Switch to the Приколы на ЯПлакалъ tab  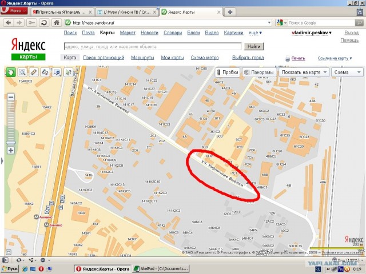coord(62,12)
